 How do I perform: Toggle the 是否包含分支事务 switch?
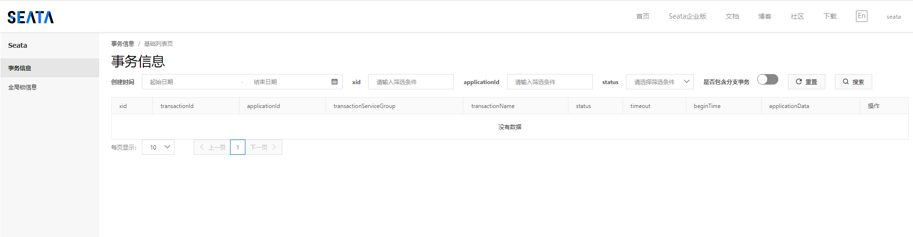coord(767,79)
